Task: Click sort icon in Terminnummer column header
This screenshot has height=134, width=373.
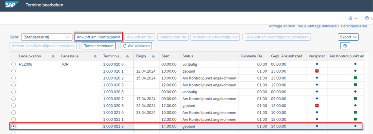Action: pos(127,56)
